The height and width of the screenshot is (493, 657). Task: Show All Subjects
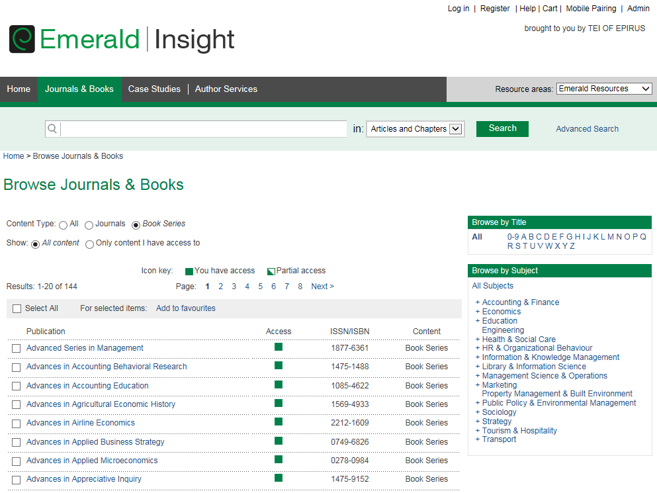(x=492, y=286)
